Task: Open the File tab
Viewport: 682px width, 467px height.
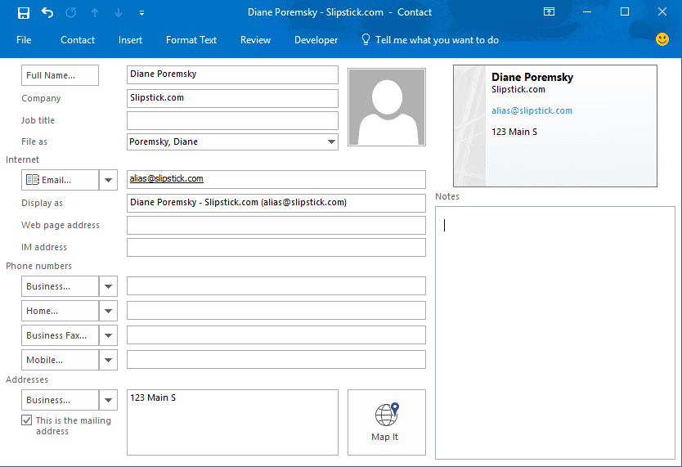Action: 24,40
